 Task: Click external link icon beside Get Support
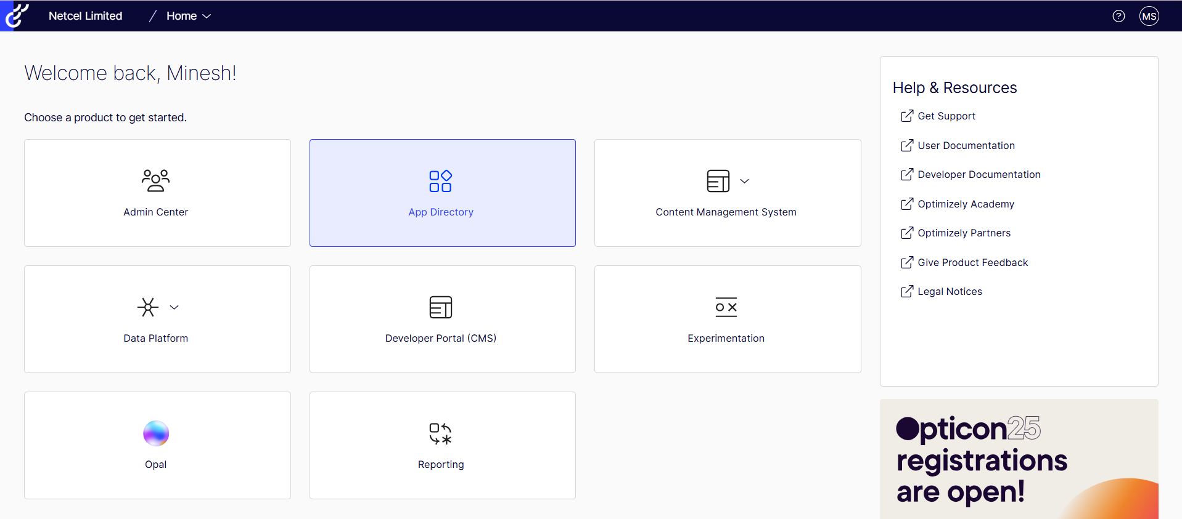coord(907,116)
